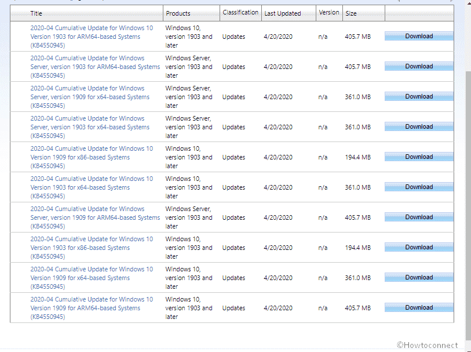The height and width of the screenshot is (352, 471).
Task: Sort by the Version column header
Action: pos(328,13)
